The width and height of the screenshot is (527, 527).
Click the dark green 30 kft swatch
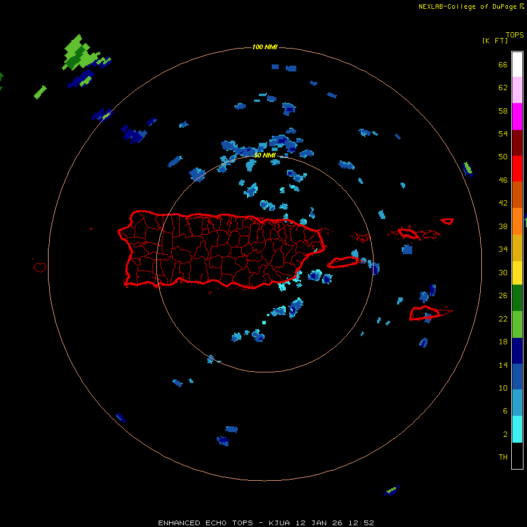pos(517,297)
